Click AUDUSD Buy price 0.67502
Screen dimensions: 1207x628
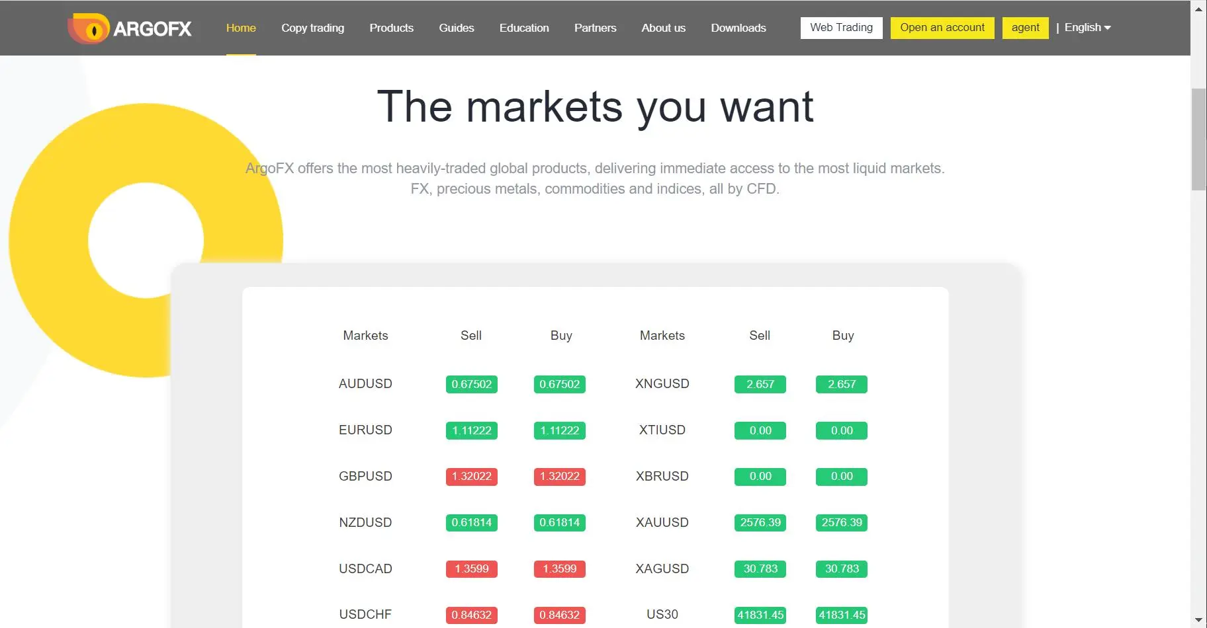click(559, 384)
